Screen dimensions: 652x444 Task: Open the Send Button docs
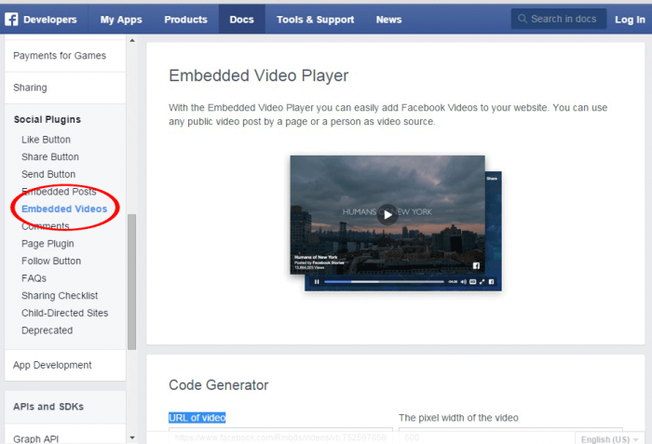48,174
